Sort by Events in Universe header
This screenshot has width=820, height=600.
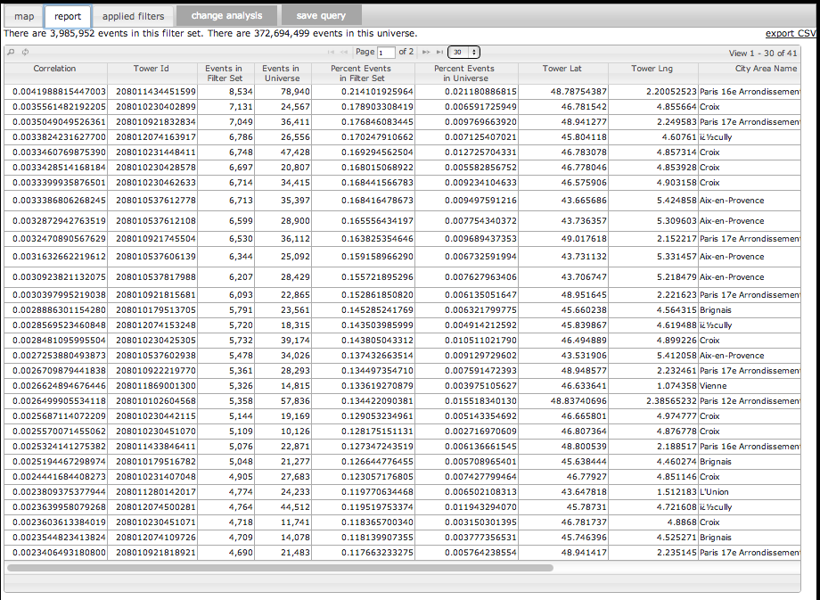(282, 73)
